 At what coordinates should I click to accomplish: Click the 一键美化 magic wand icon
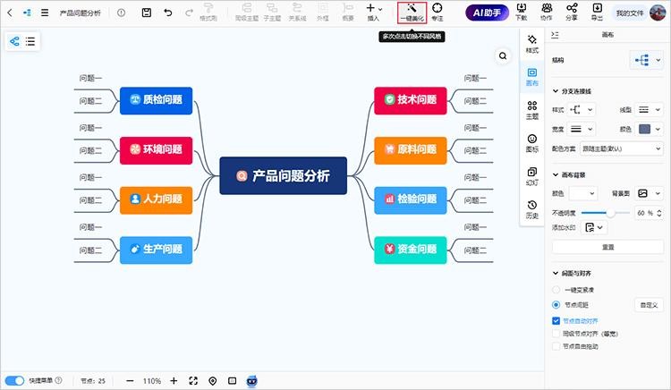coord(411,8)
